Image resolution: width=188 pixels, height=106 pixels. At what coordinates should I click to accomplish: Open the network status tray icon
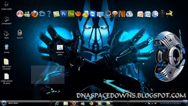pos(152,103)
